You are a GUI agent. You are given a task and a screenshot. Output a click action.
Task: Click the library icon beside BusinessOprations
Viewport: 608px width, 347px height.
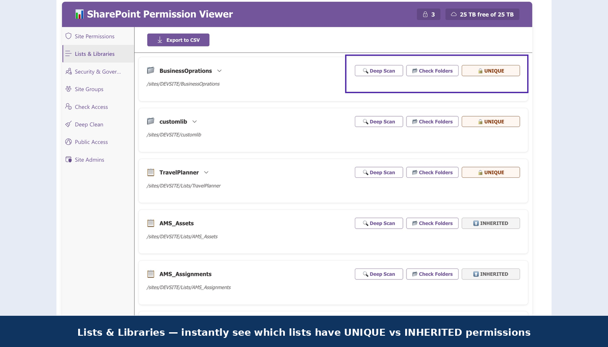[150, 70]
